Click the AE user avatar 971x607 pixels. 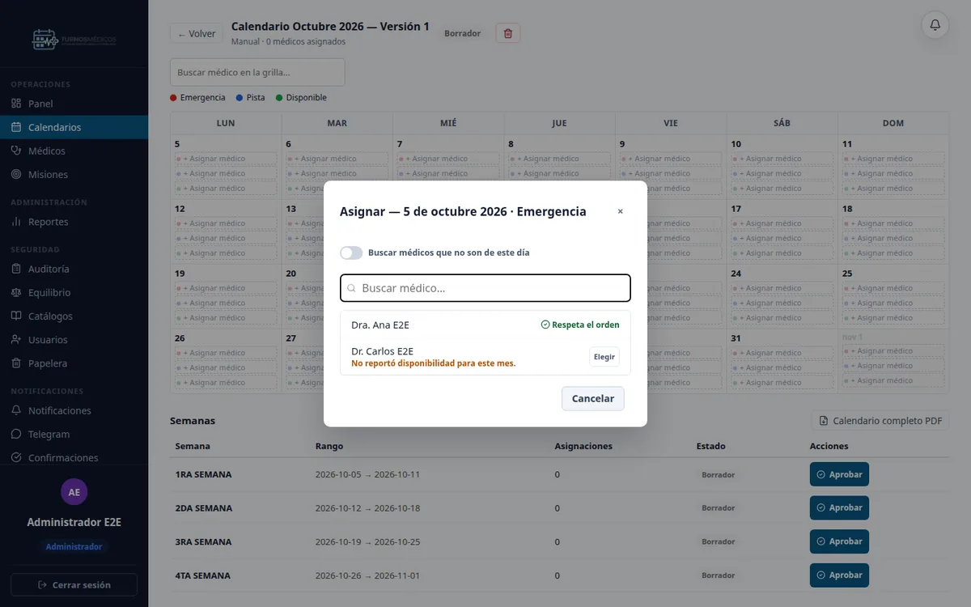(x=74, y=492)
